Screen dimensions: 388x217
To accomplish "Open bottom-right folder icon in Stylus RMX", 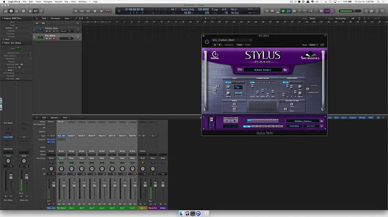I will [x=322, y=121].
